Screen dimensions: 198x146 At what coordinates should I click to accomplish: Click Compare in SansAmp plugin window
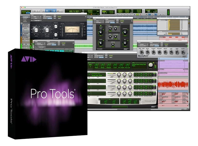point(157,46)
